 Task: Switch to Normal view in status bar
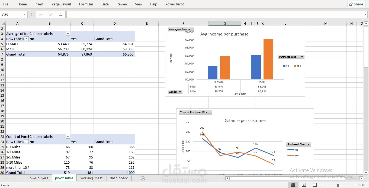(293, 185)
